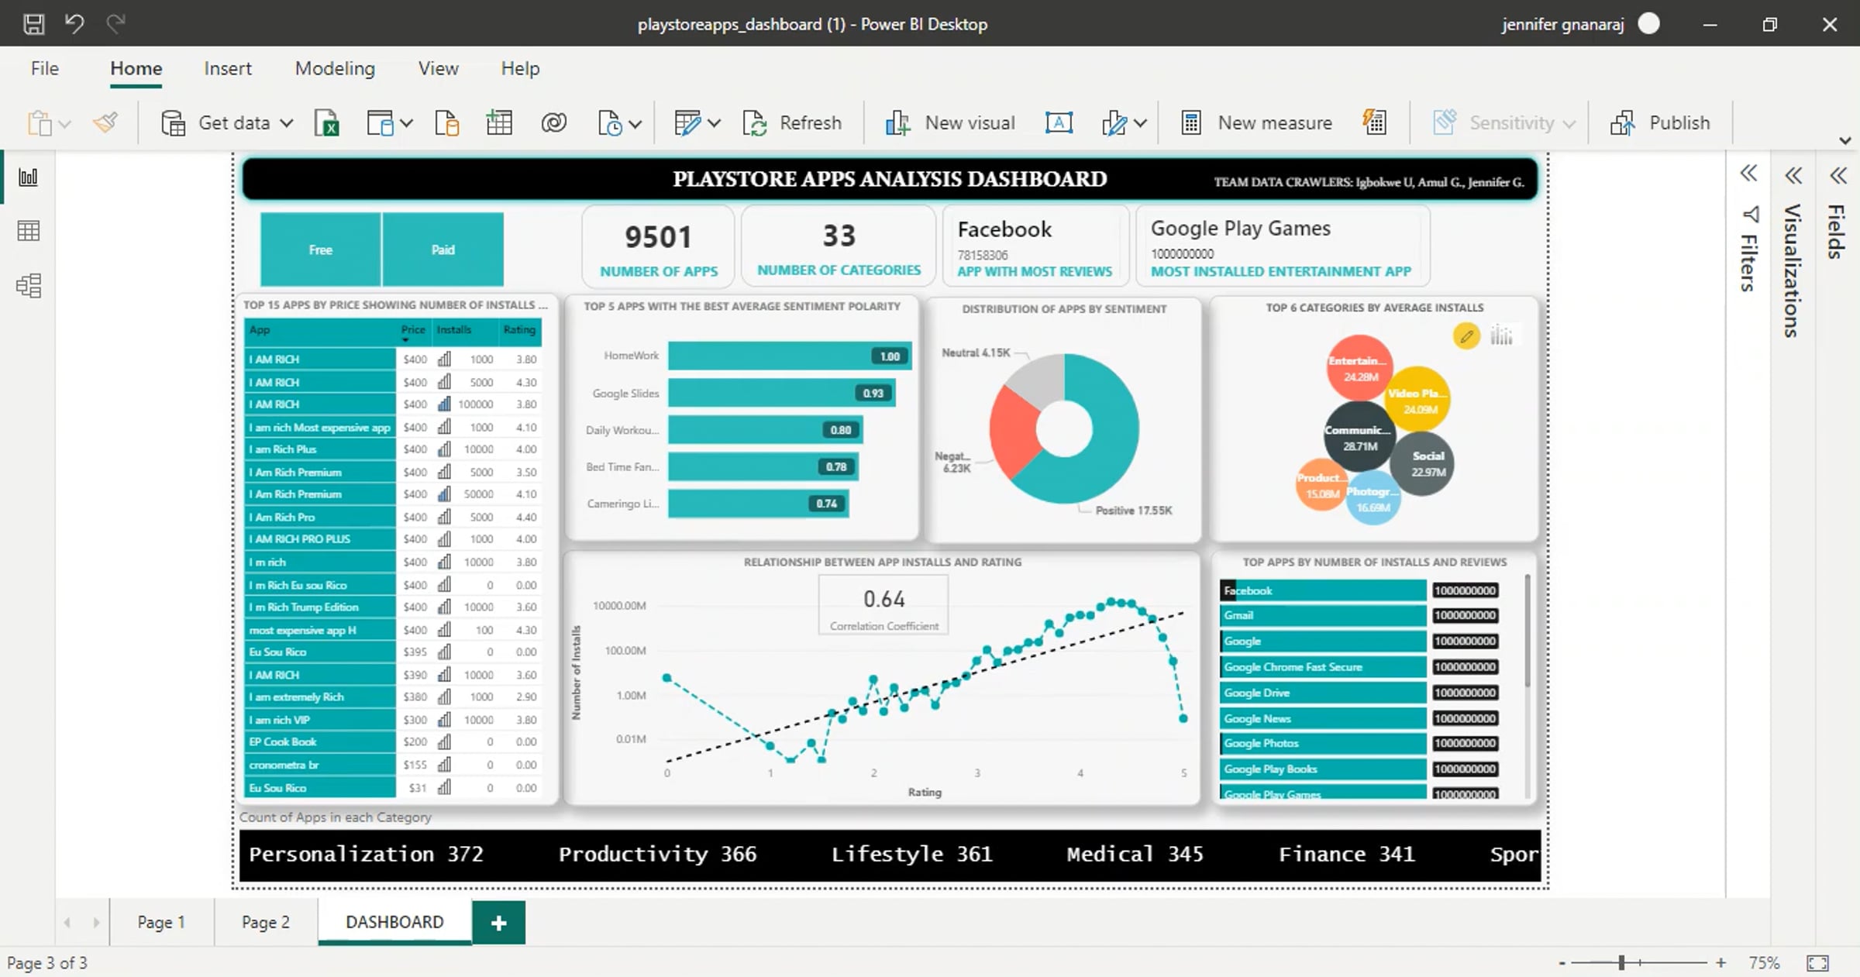Viewport: 1860px width, 977px height.
Task: Select the Paid slicer tile
Action: click(x=443, y=249)
